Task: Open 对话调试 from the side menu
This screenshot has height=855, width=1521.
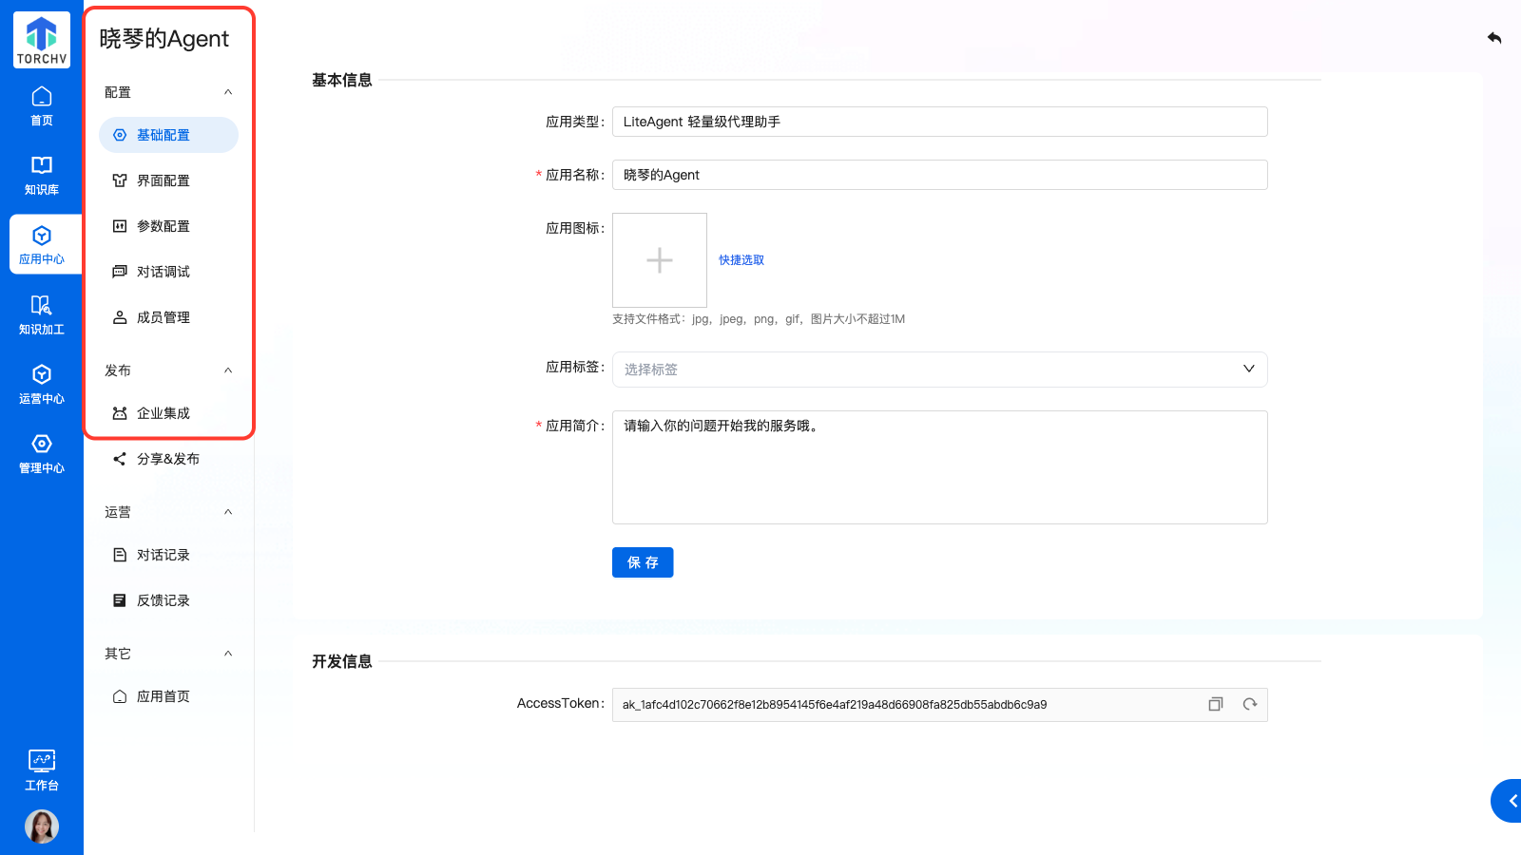Action: pyautogui.click(x=164, y=272)
